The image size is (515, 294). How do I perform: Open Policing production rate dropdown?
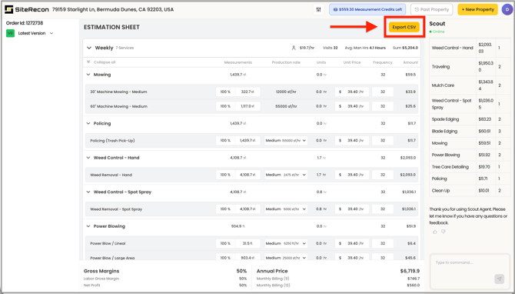[286, 140]
